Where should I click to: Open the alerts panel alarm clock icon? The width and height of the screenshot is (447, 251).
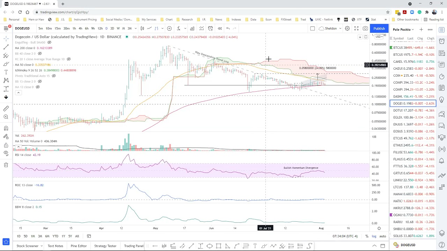(x=442, y=41)
